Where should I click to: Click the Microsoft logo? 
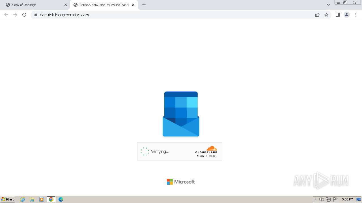click(x=181, y=182)
